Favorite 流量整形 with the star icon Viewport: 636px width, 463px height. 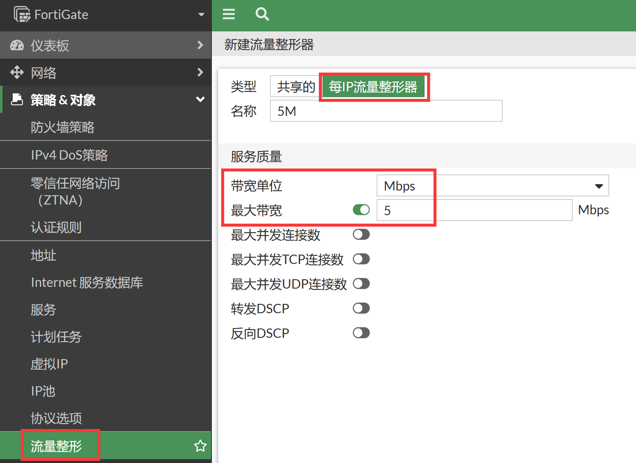click(x=200, y=446)
